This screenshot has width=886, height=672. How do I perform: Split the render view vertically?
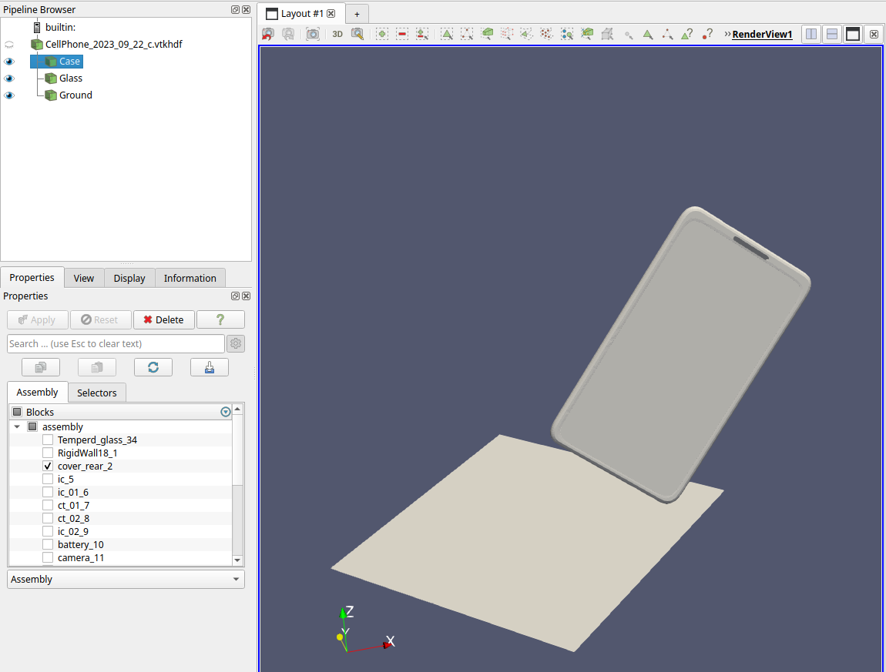831,34
